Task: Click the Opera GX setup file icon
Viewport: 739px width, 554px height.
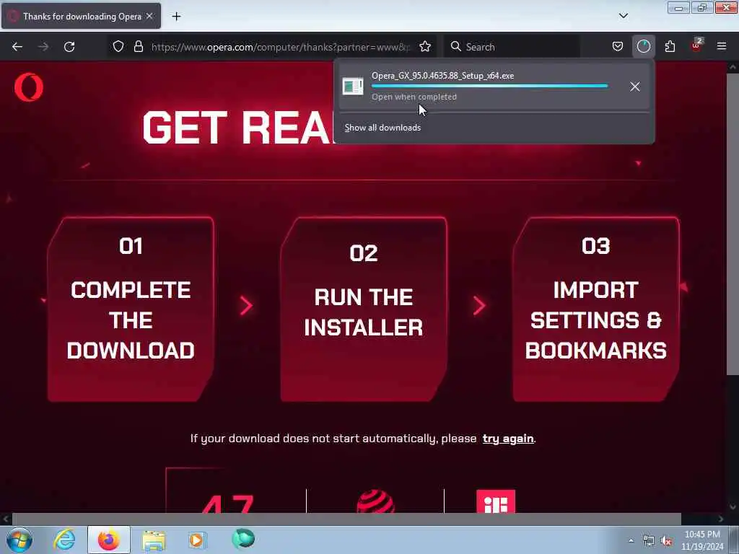Action: [x=352, y=87]
